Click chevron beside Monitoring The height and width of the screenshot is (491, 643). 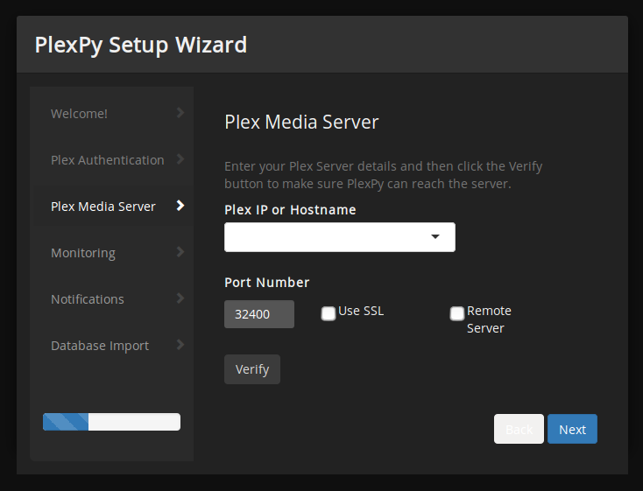click(x=180, y=252)
